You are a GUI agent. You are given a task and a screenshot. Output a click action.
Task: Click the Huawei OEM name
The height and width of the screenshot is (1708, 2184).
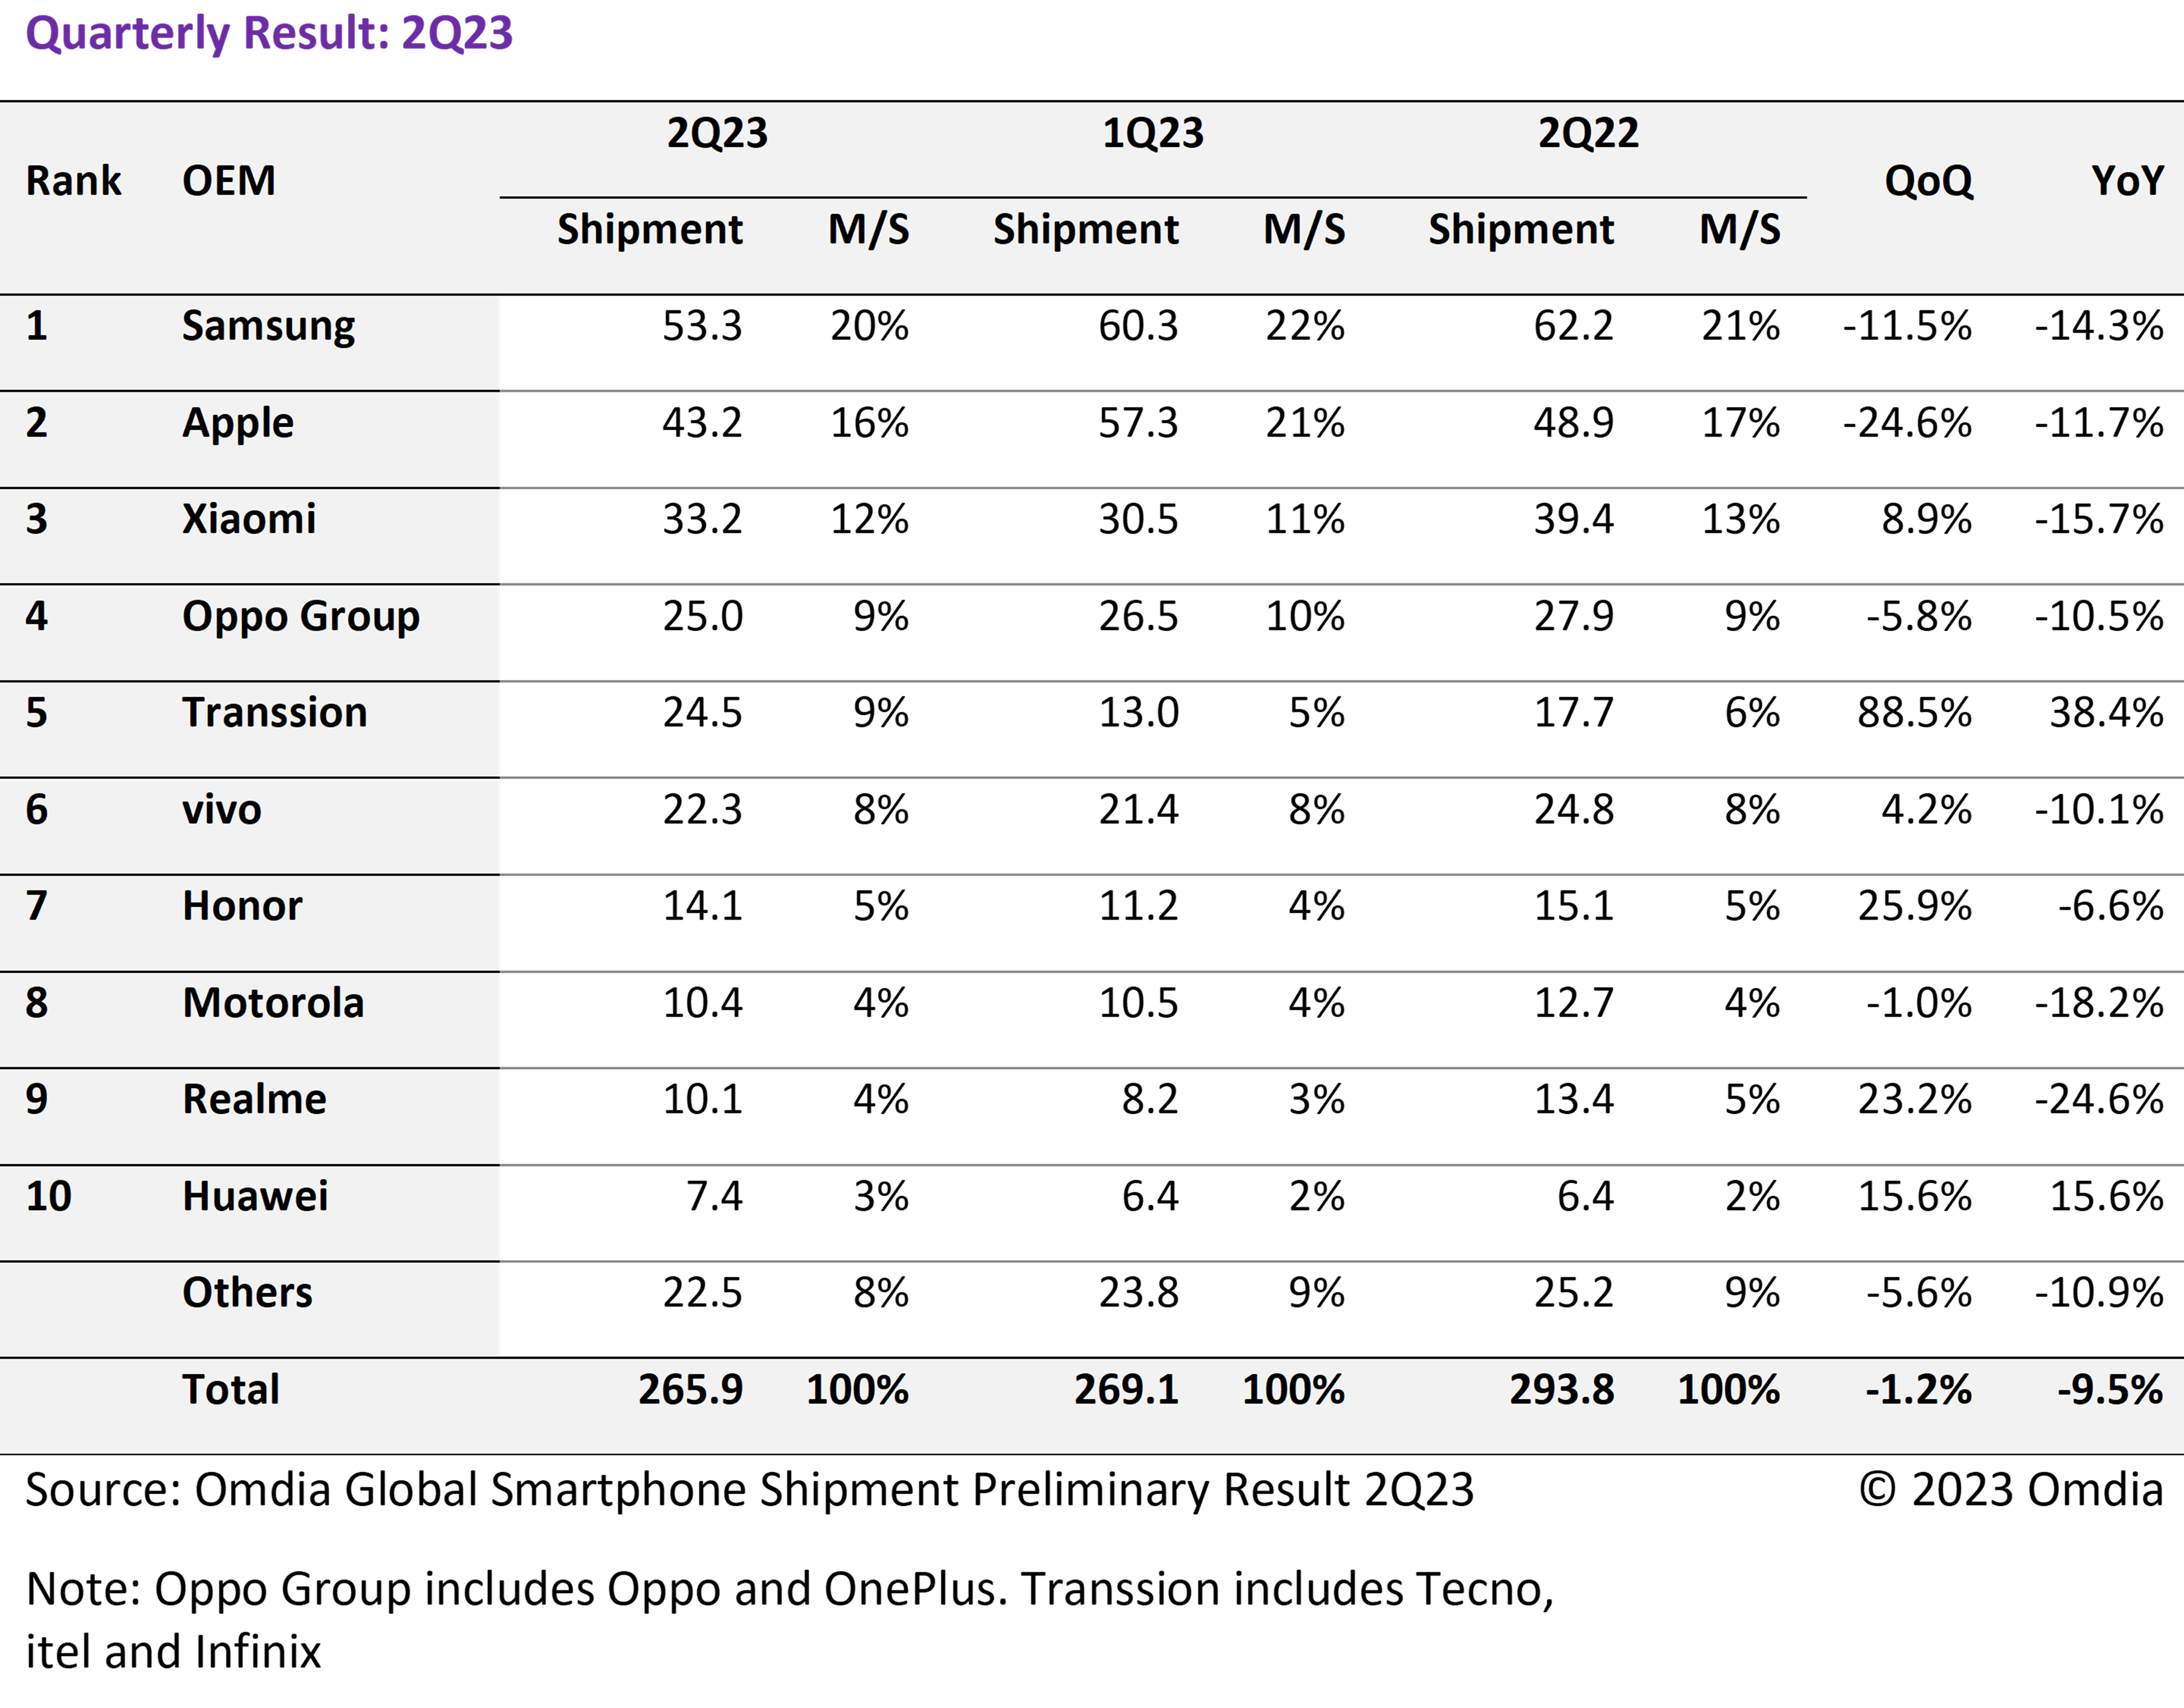(x=255, y=1196)
